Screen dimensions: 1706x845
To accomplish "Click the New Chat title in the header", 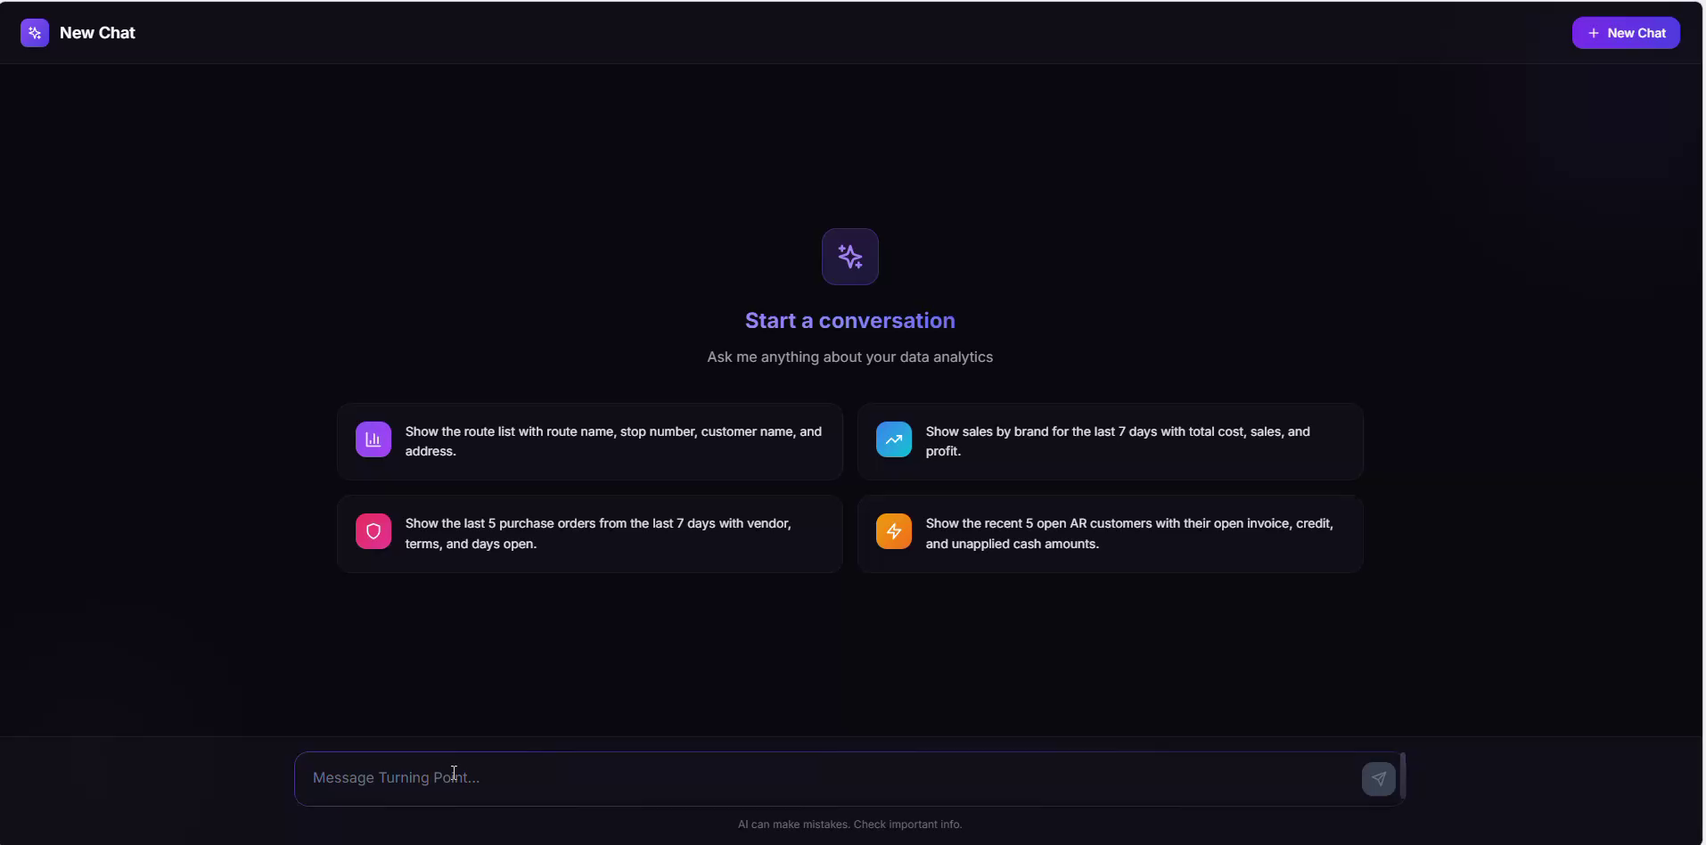I will click(97, 33).
